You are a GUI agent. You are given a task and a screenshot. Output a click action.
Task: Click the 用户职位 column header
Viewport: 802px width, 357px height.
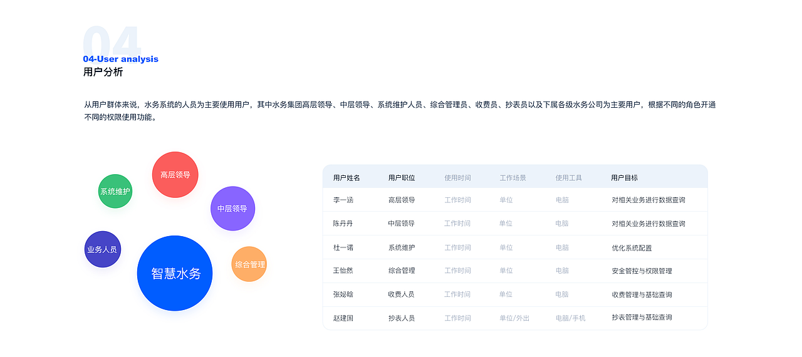coord(402,178)
